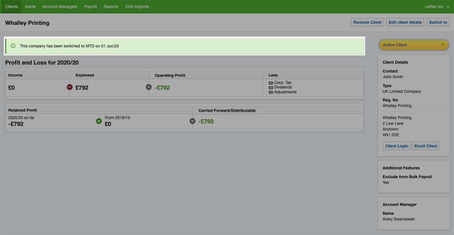Click the Profit and Loss for 2020/20 heading

coord(42,62)
